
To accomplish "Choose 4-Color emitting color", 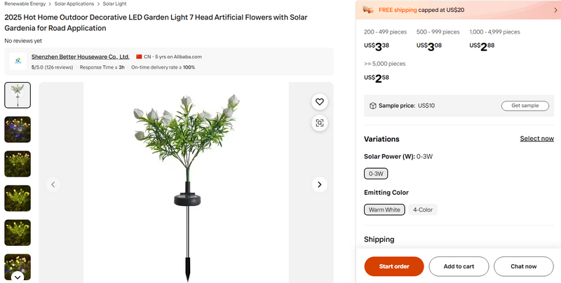I will (x=423, y=209).
